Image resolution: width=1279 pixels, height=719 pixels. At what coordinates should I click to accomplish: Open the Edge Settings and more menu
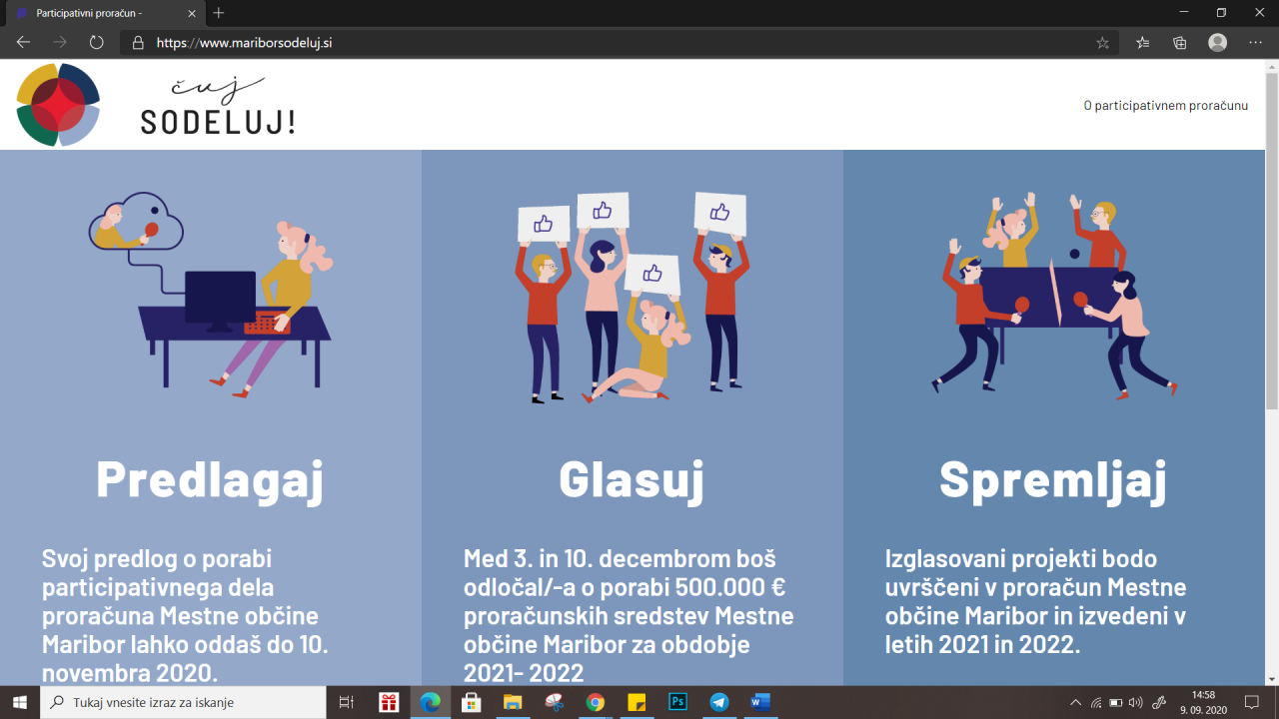pyautogui.click(x=1256, y=43)
